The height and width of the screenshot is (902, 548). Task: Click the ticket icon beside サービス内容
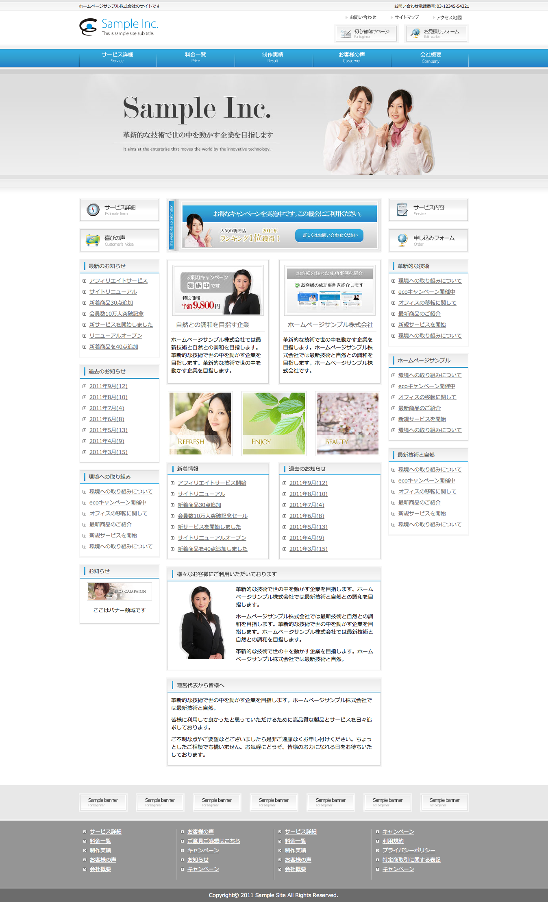(402, 210)
